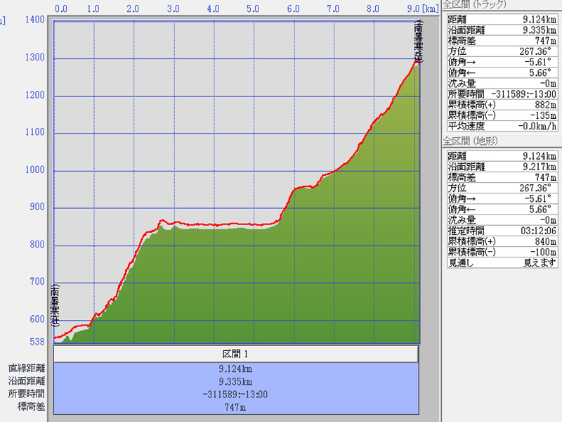Viewport: 562px width, 422px height.
Task: Select bottom table 標高差 747m cell
Action: click(x=235, y=407)
